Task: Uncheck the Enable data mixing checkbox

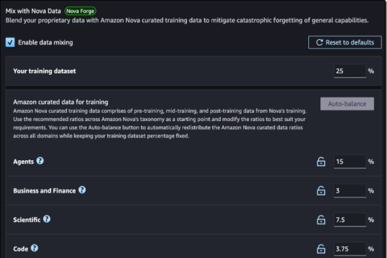Action: pyautogui.click(x=10, y=42)
